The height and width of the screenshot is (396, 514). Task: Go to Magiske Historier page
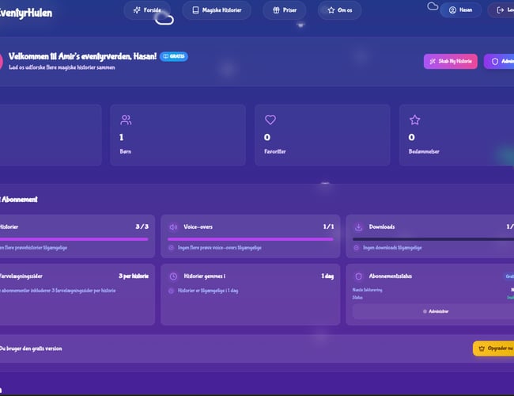click(x=217, y=10)
